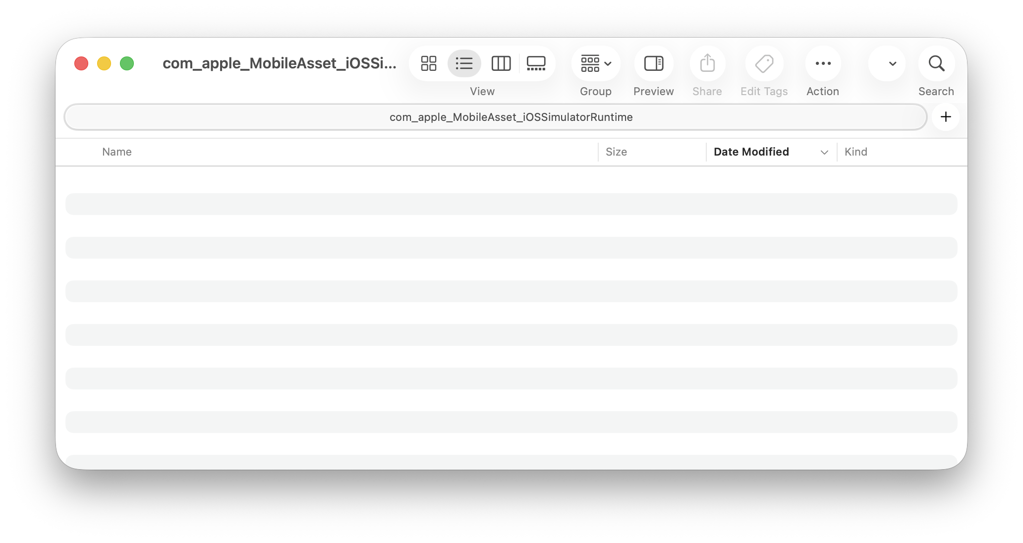Click the Edit Tags icon

pos(764,63)
